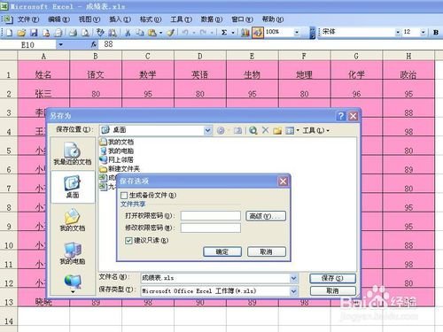Click the Paste clipboard toolbar icon
This screenshot has width=443, height=332.
152,33
